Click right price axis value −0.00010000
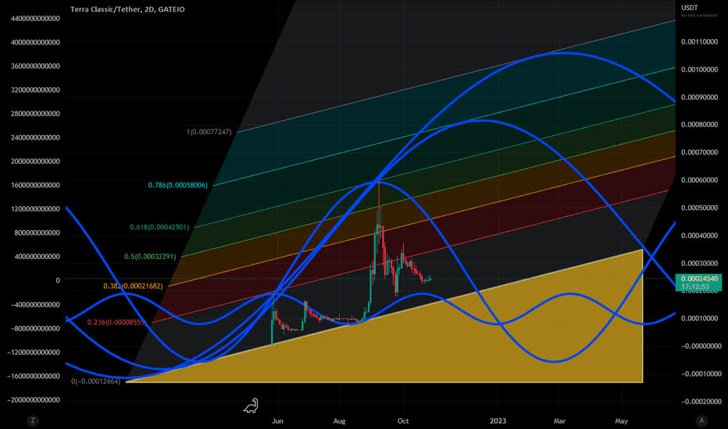Screen dimensions: 728x429 click(x=701, y=374)
